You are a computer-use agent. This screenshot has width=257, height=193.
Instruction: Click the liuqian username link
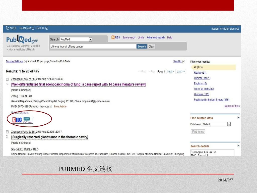215,29
